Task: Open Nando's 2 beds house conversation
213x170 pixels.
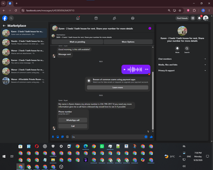Action: tap(24, 42)
